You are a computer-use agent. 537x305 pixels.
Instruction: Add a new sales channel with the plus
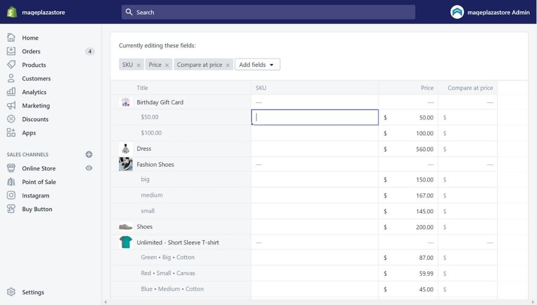click(89, 154)
